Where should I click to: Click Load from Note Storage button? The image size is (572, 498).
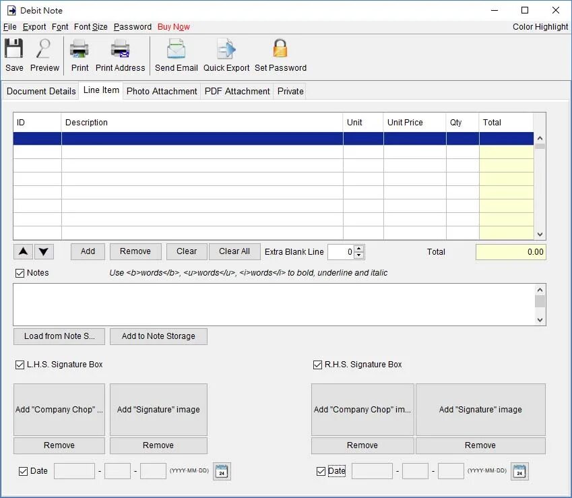59,336
